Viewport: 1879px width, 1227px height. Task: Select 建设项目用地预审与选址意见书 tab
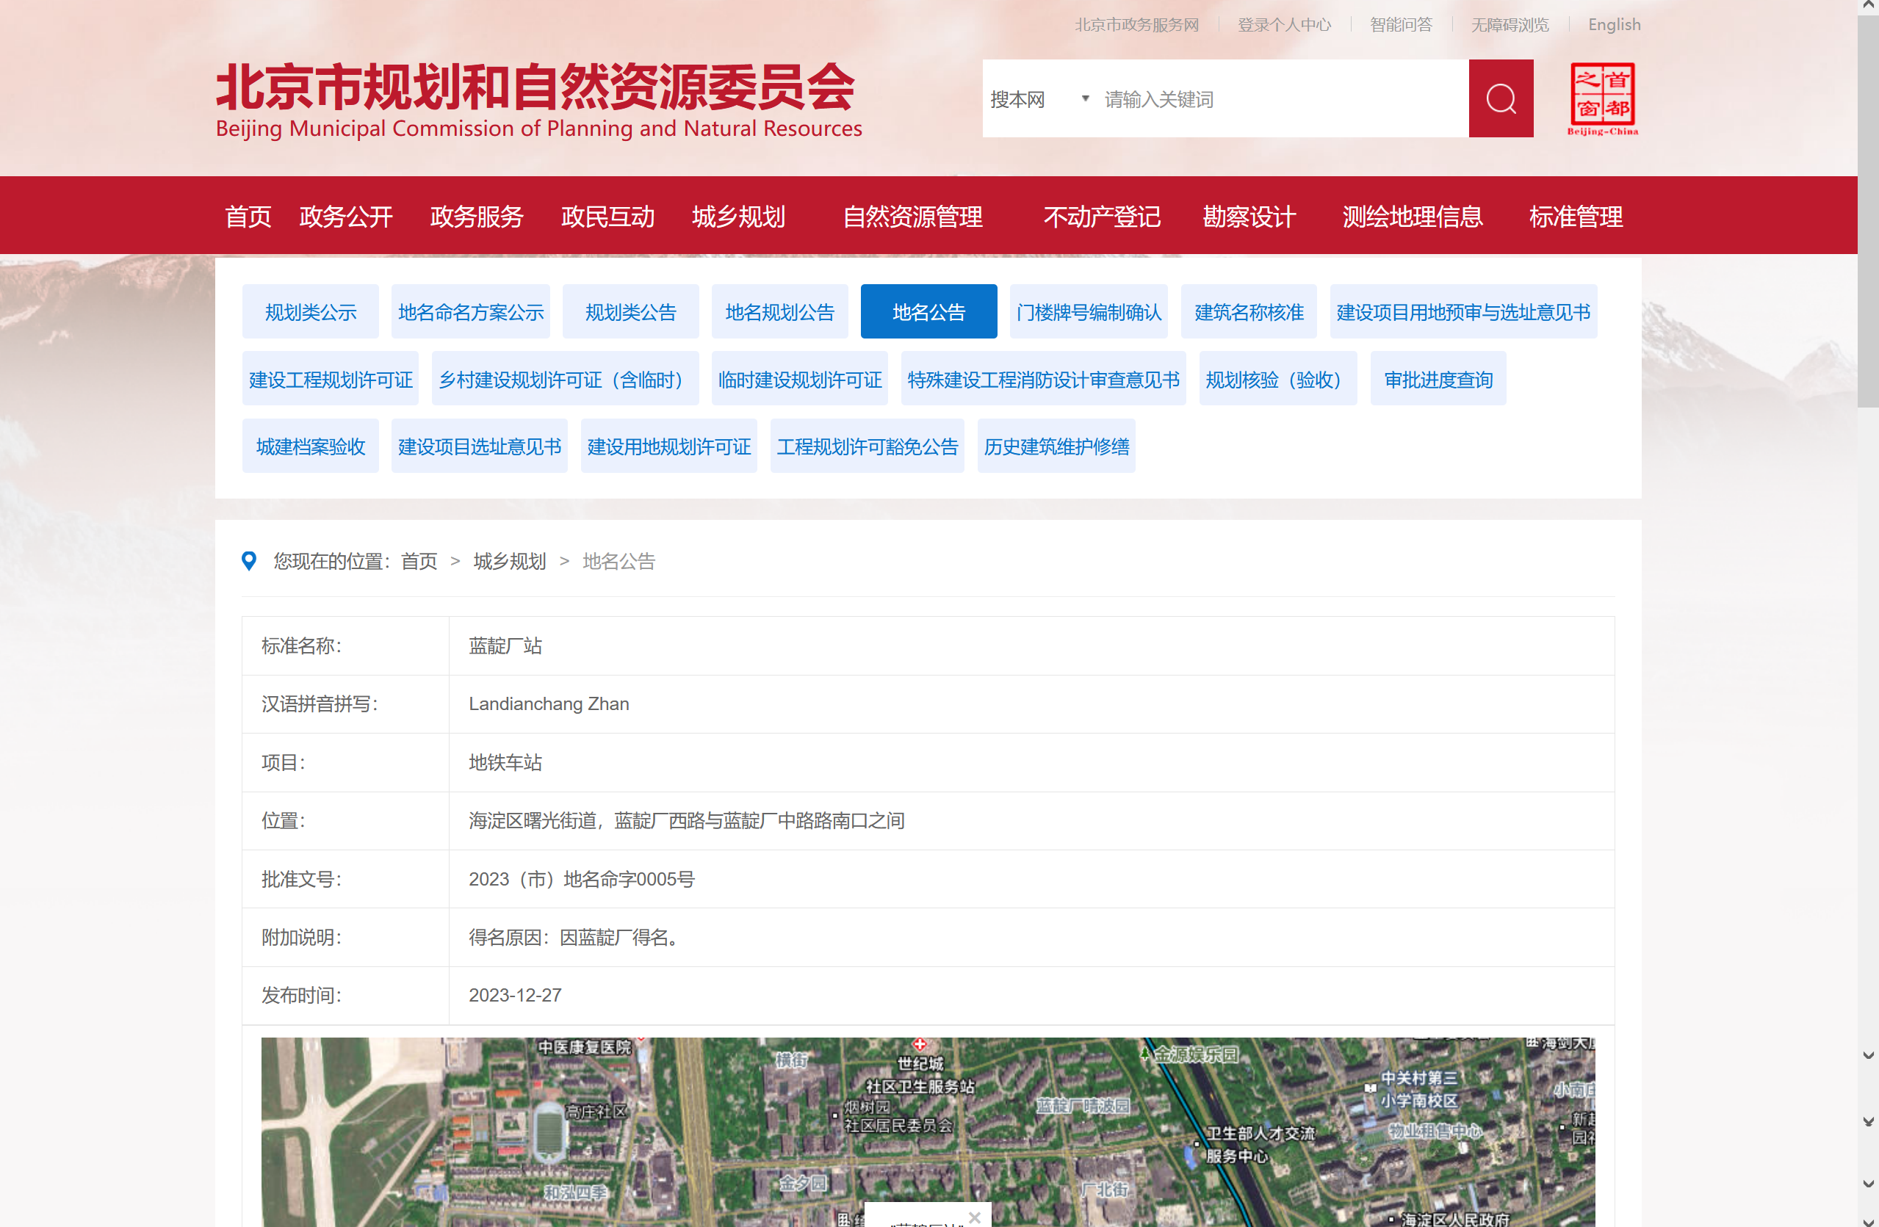[1463, 311]
